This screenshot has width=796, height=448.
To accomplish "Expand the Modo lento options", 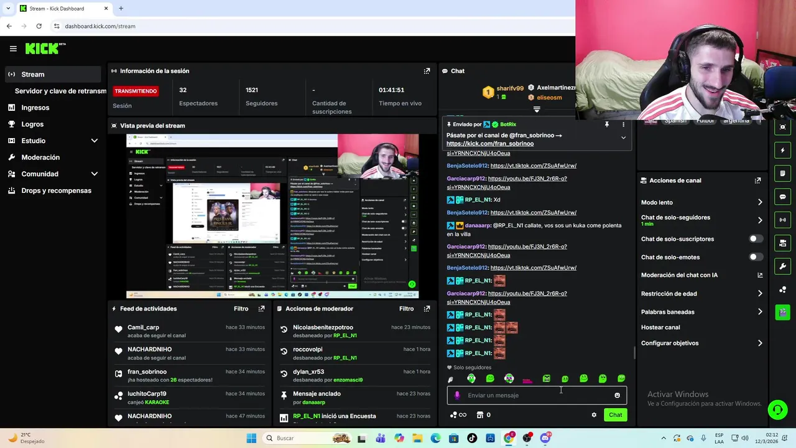I will coord(760,202).
